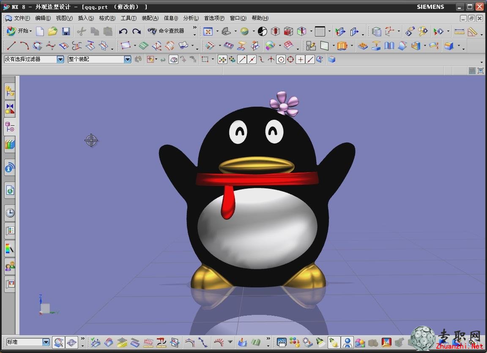The height and width of the screenshot is (353, 487).
Task: Open the Preferences (首选项) menu
Action: (x=214, y=18)
